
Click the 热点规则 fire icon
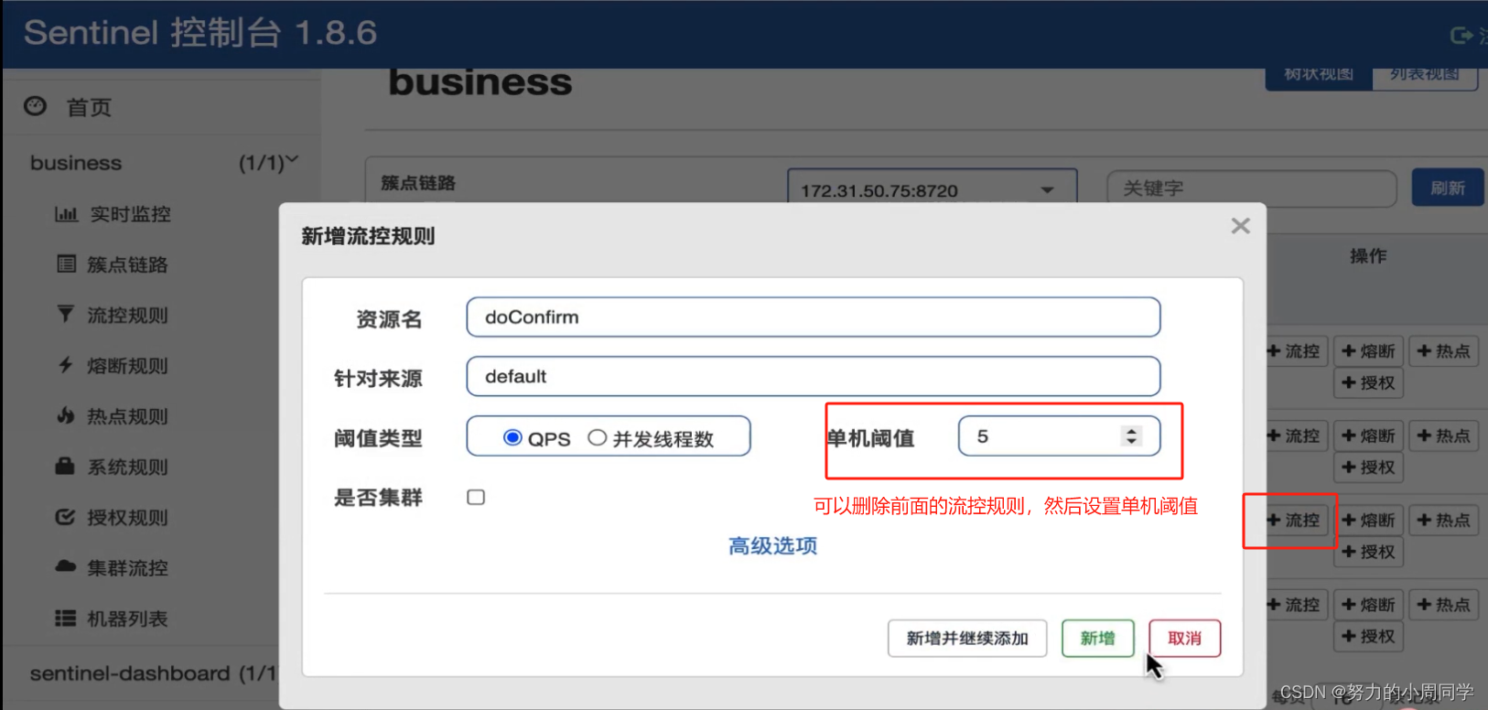65,415
